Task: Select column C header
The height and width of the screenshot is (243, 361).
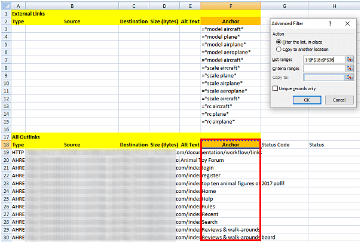Action: tap(134, 6)
